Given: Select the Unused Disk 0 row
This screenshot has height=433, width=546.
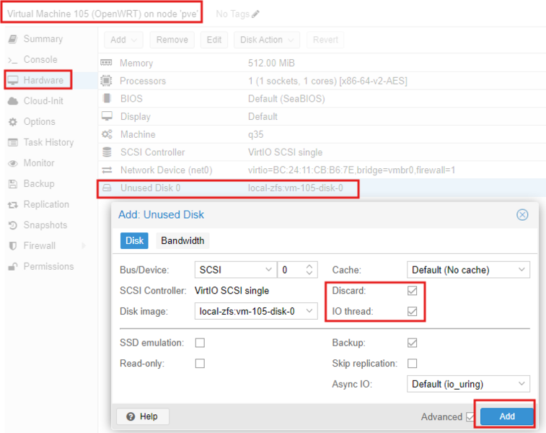Looking at the screenshot, I should pos(322,188).
